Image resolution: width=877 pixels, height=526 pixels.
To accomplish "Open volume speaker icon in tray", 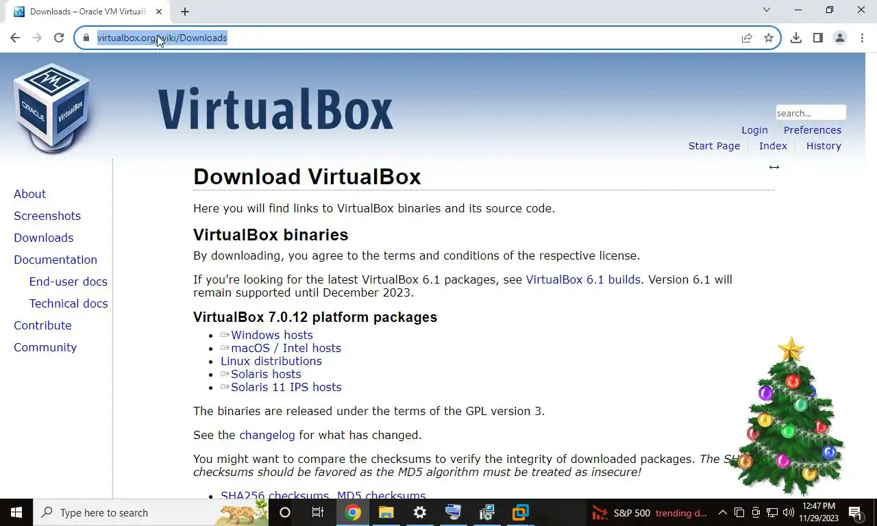I will tap(788, 512).
